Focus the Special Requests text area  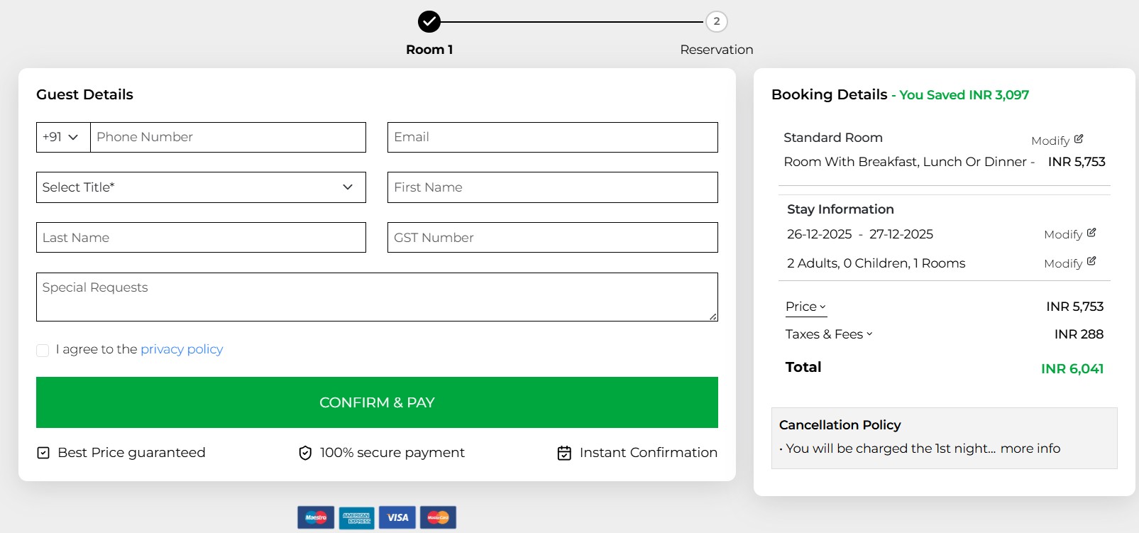376,297
